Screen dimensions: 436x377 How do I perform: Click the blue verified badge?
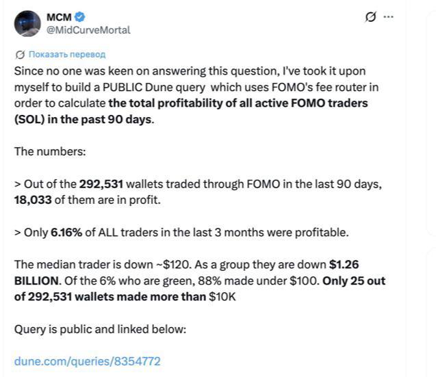coord(80,17)
